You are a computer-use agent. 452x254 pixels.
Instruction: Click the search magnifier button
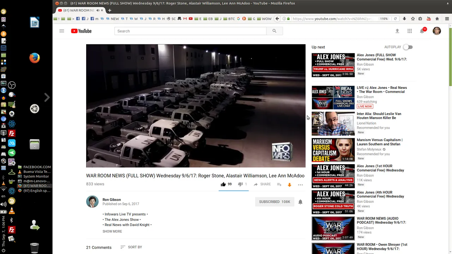pos(274,31)
